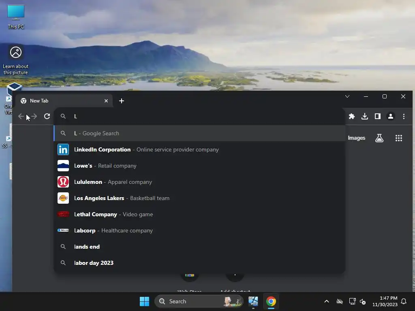The image size is (415, 311).
Task: Select Lululemon apparel company suggestion
Action: [199, 182]
